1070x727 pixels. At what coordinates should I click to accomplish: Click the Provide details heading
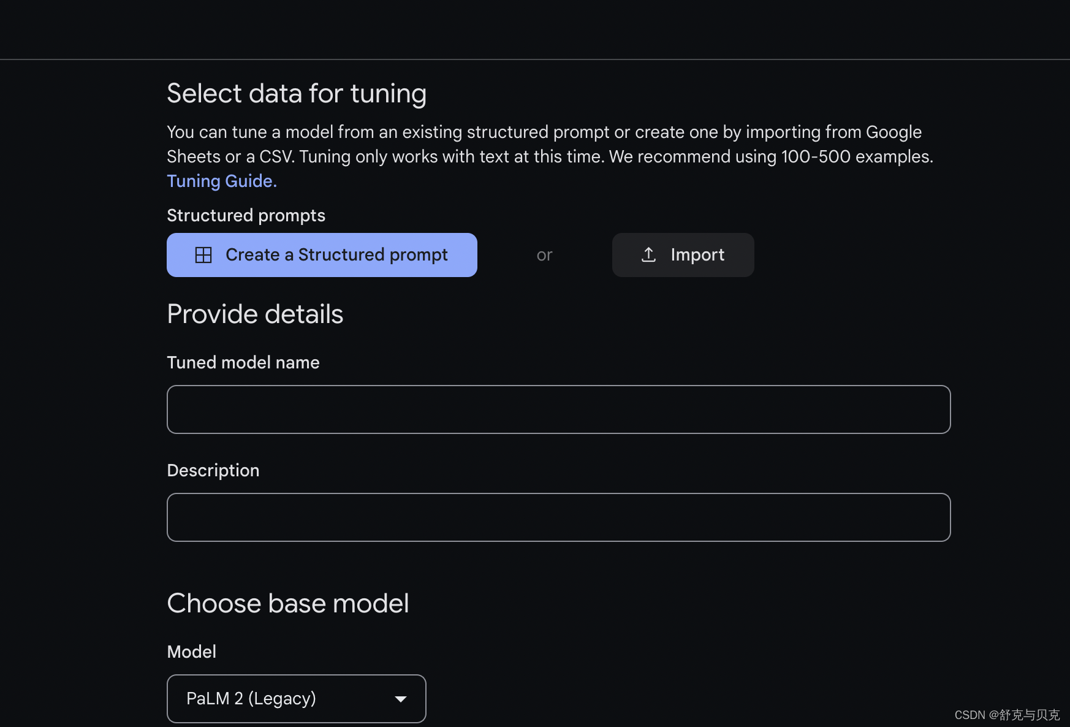[255, 314]
